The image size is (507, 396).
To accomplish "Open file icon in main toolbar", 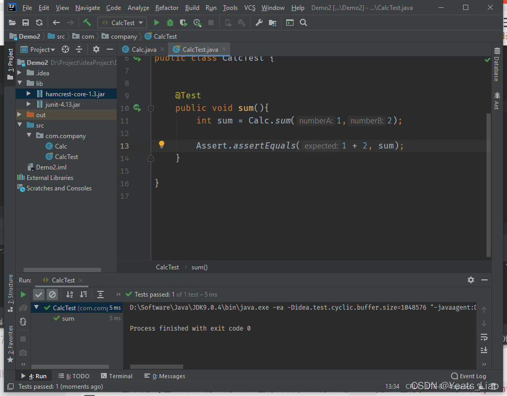I will (x=12, y=22).
